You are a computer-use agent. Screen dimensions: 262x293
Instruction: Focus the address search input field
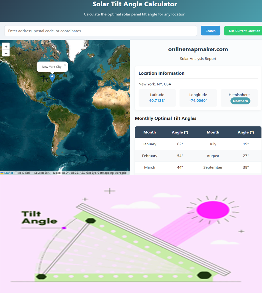[x=100, y=31]
